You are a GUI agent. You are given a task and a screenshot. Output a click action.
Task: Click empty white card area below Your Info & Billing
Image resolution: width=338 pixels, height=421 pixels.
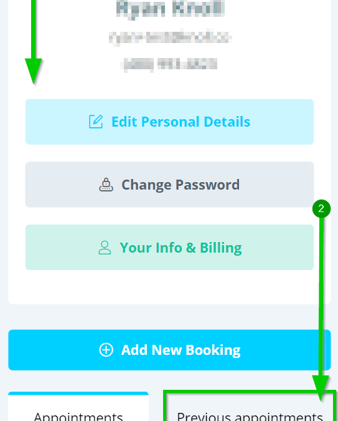pos(169,287)
